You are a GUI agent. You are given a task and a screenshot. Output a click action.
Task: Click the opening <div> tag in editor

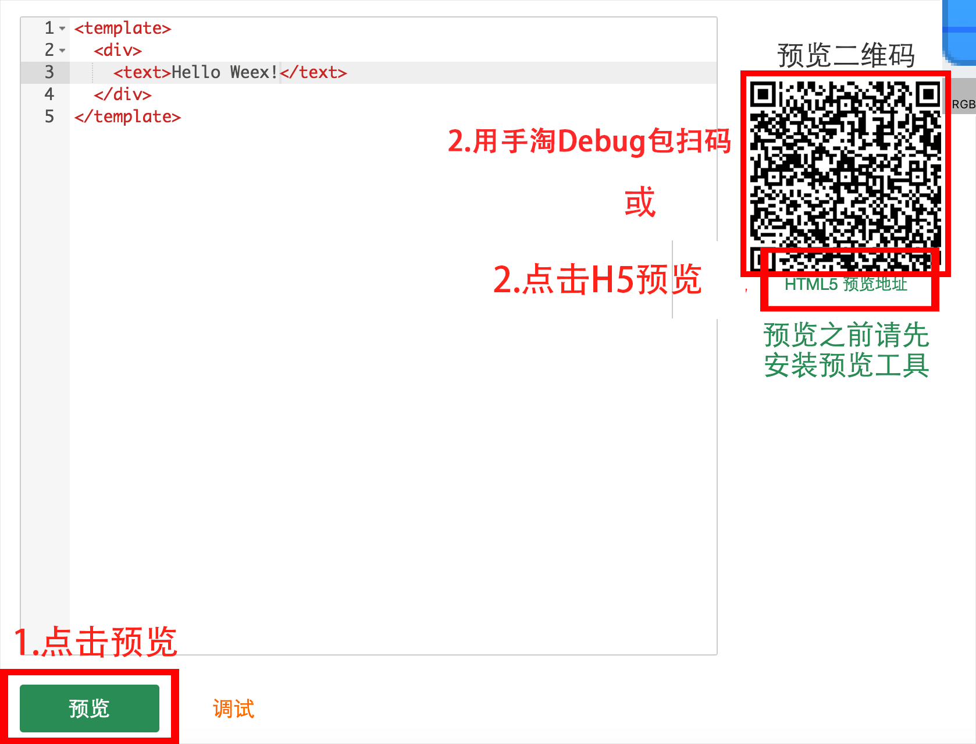tap(118, 50)
